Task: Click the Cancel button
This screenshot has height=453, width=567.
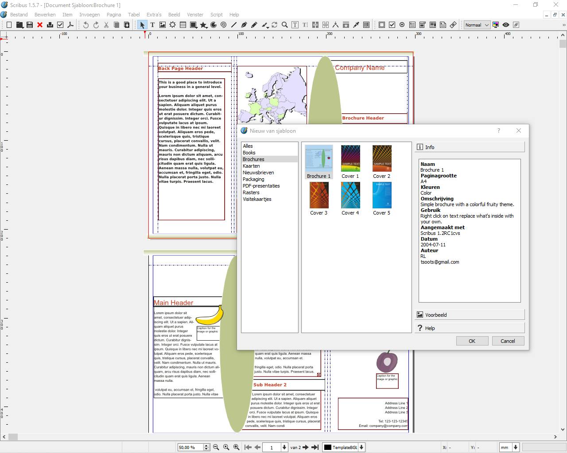Action: tap(508, 341)
